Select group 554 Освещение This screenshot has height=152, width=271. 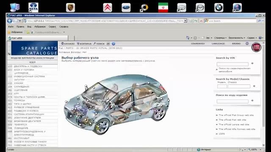32,128
